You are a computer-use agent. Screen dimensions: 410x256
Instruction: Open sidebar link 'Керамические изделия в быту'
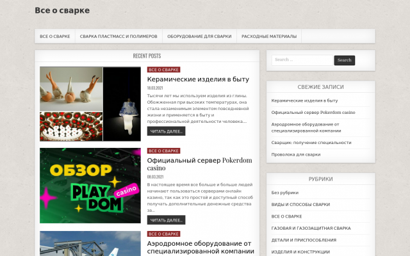tap(304, 100)
